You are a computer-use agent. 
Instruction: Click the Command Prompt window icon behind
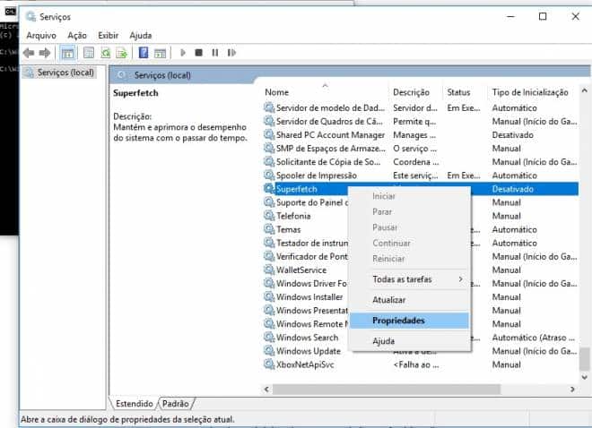point(10,12)
